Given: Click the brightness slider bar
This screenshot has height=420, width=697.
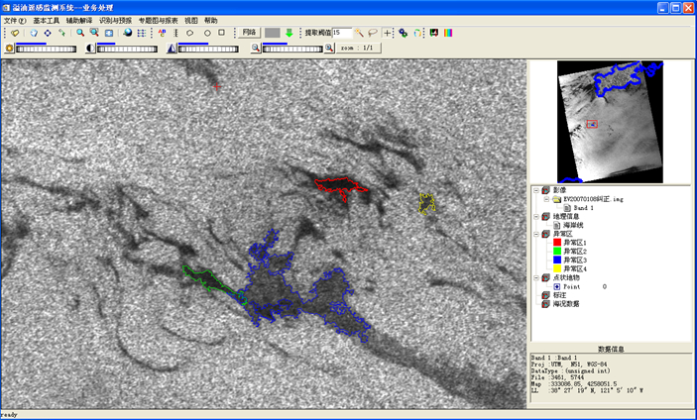Looking at the screenshot, I should 45,48.
